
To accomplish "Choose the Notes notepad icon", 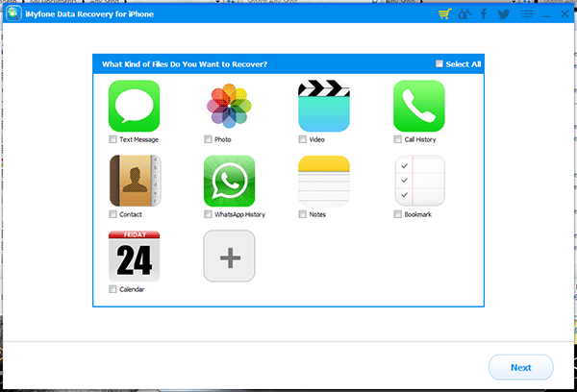I will tap(324, 181).
